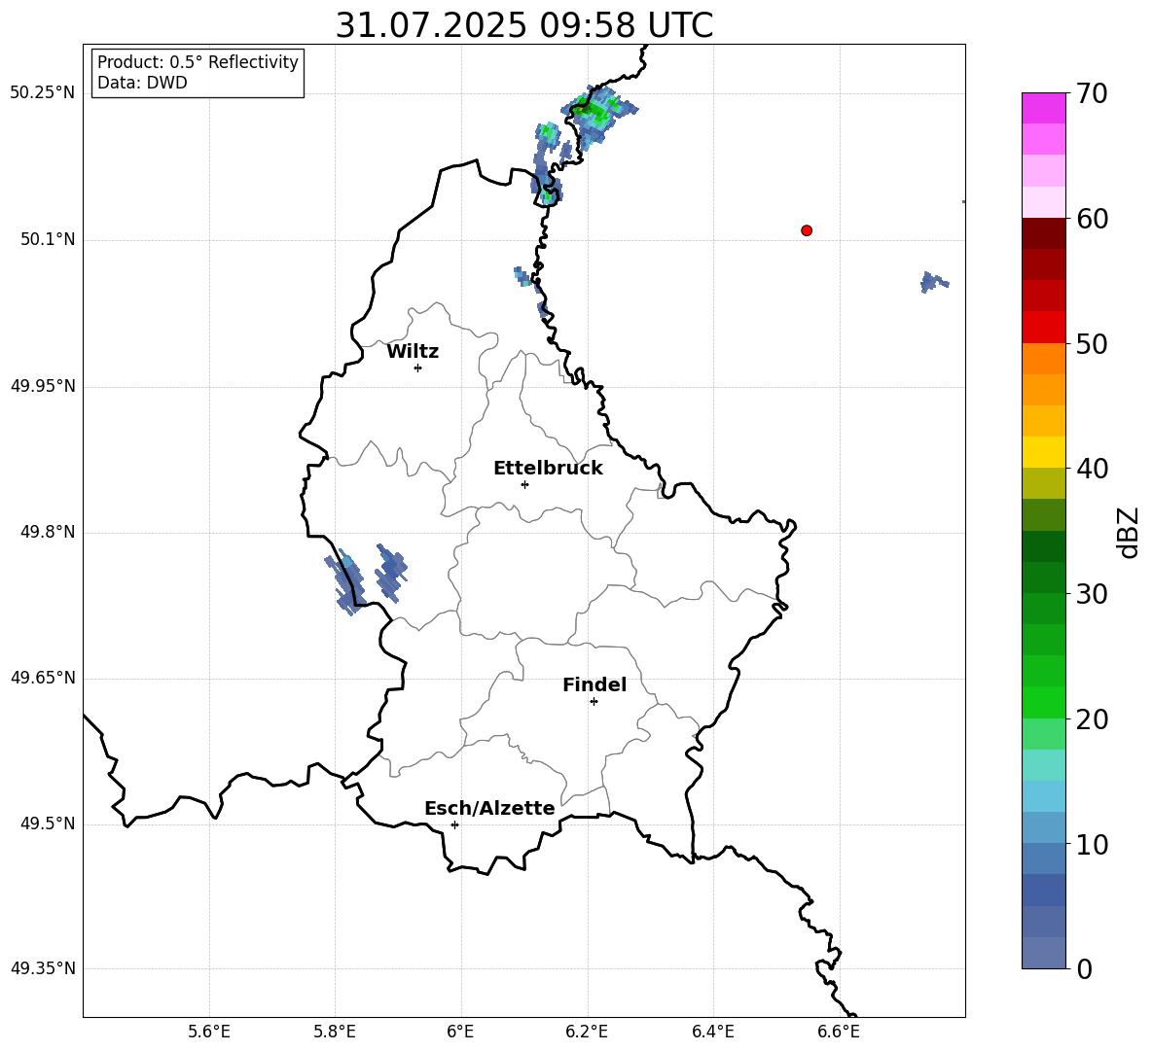Viewport: 1152px width, 1051px height.
Task: Click the 49.35°N latitude label
Action: (x=43, y=968)
